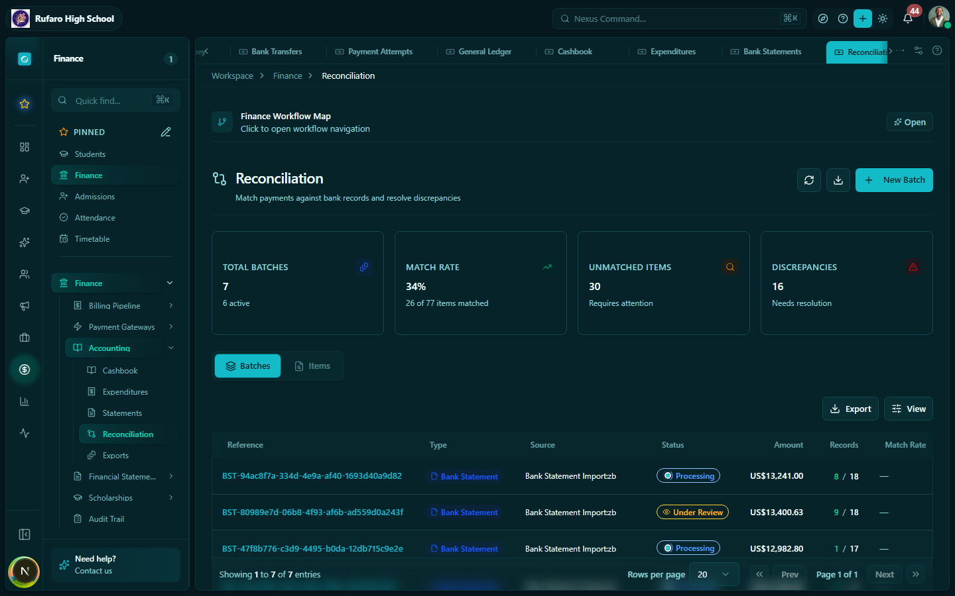This screenshot has width=955, height=596.
Task: Open the compass explore icon
Action: pyautogui.click(x=823, y=19)
